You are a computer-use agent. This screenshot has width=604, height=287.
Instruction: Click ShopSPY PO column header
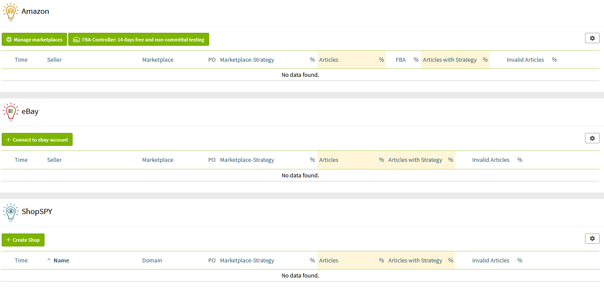click(x=212, y=260)
